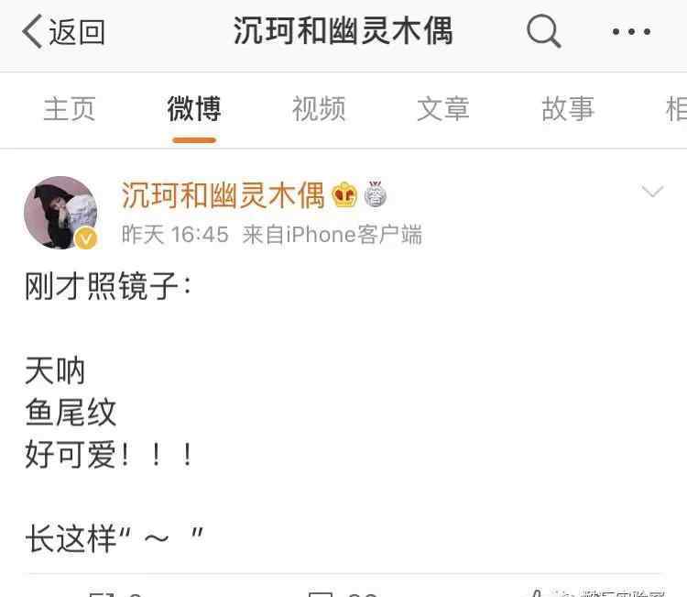The image size is (687, 597).
Task: Select the partially visible 相册 tab
Action: pos(676,108)
